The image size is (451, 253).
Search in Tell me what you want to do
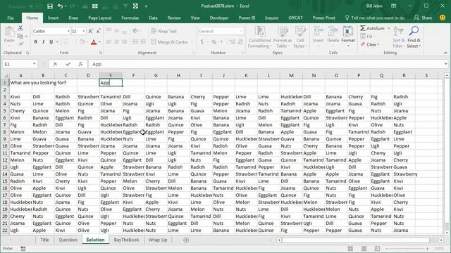(375, 18)
